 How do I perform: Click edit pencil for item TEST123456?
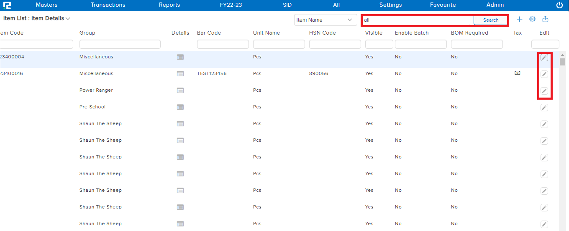tap(544, 74)
